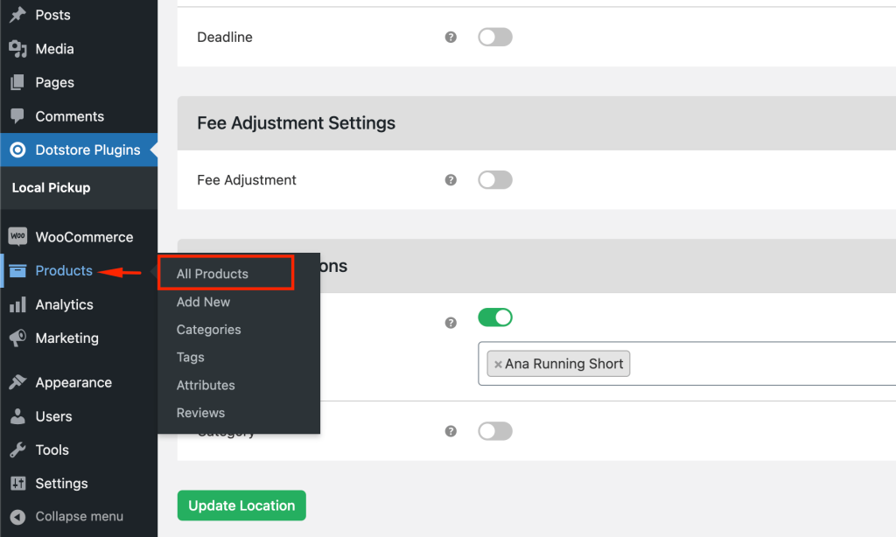Open help tooltip beside Deadline
The width and height of the screenshot is (896, 537).
point(451,38)
